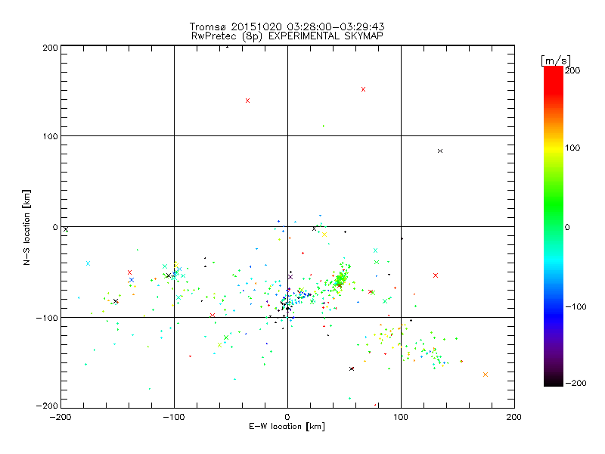Click the E-W axis -100 tick label
This screenshot has width=605, height=454.
[174, 417]
